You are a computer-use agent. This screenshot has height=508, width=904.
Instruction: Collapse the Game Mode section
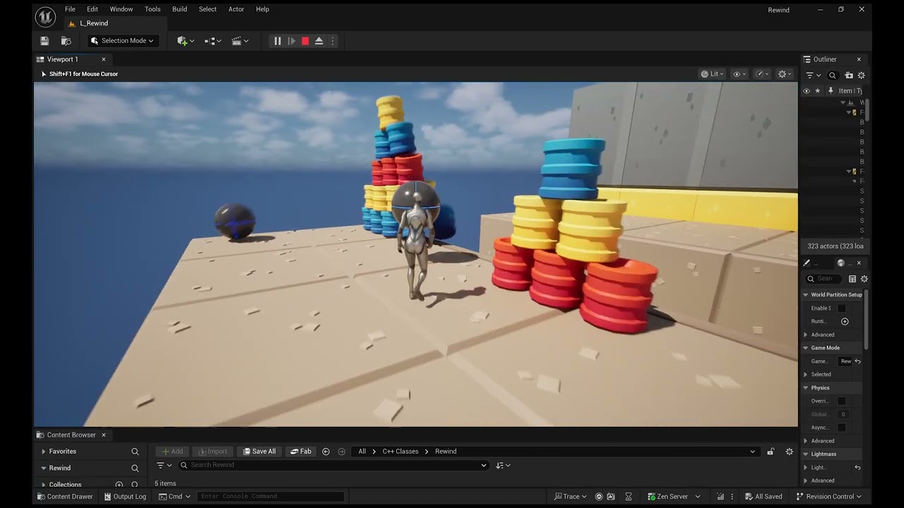coord(806,348)
